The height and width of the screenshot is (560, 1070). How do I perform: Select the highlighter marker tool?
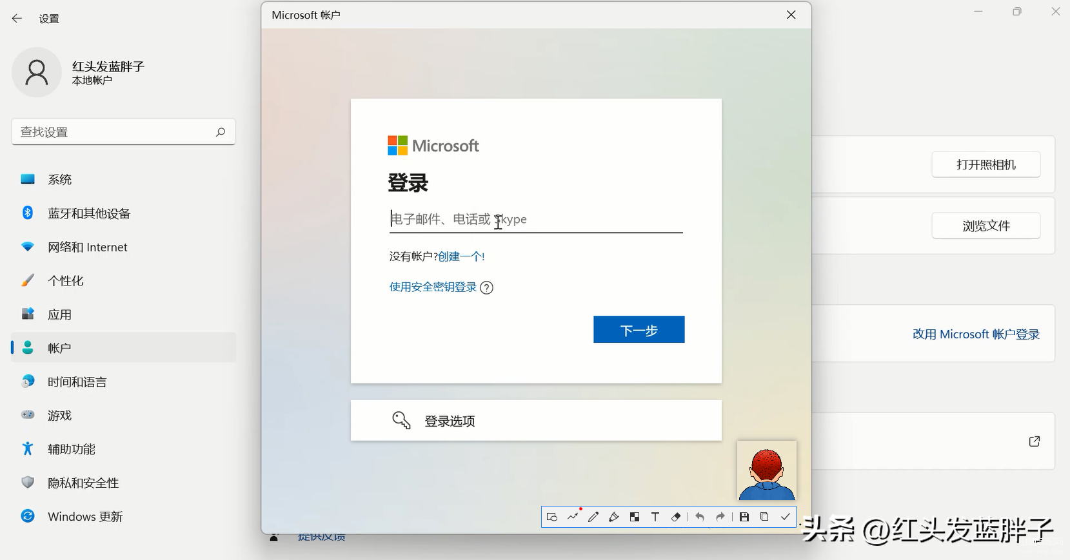click(x=614, y=517)
